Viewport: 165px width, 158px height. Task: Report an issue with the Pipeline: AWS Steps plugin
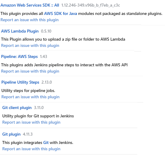click(x=30, y=71)
